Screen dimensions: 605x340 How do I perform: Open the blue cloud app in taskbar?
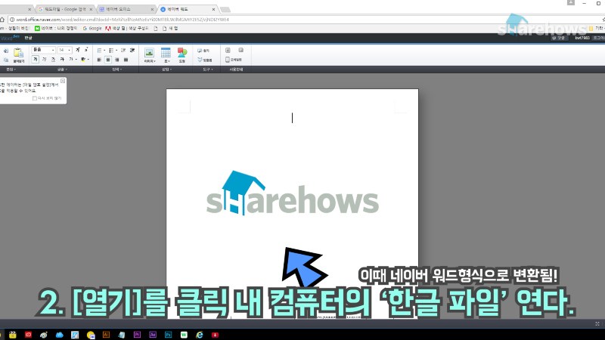point(60,335)
